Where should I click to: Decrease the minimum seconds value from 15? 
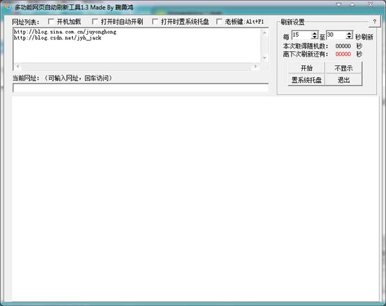click(315, 37)
